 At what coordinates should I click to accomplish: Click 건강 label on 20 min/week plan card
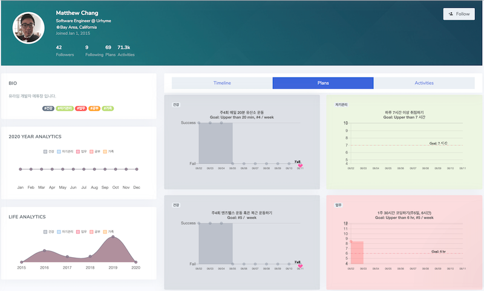coord(176,105)
